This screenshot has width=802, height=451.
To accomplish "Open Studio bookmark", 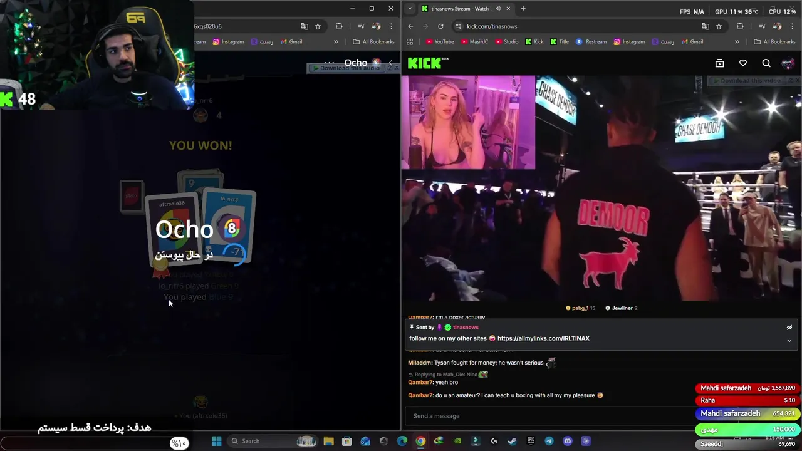I will [506, 42].
